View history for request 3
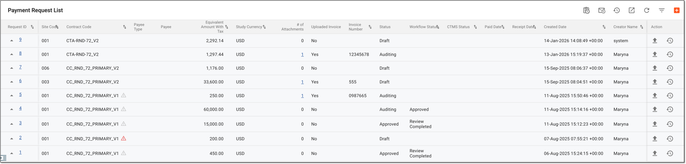Screen dimensions: 686x164 point(670,124)
